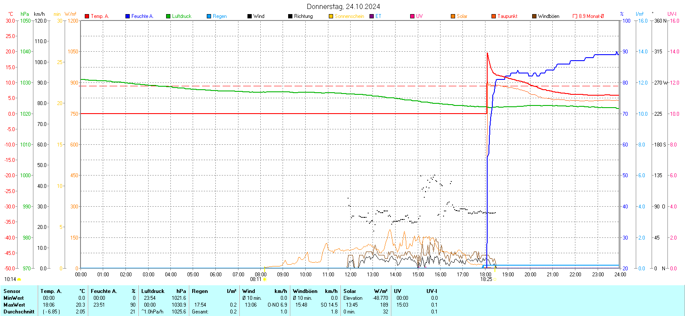
Task: Click the blue Feuchte A. legend square
Action: pos(128,16)
